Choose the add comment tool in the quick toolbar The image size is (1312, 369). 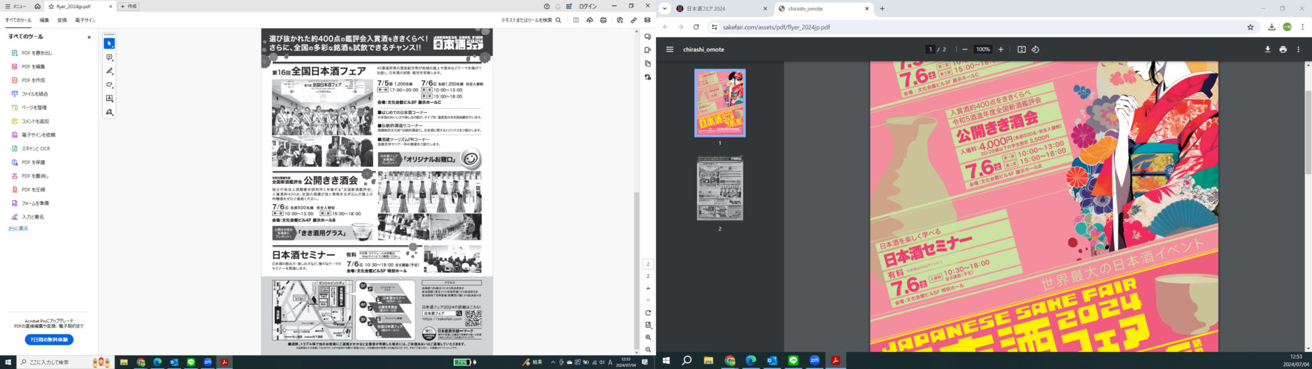tap(109, 57)
